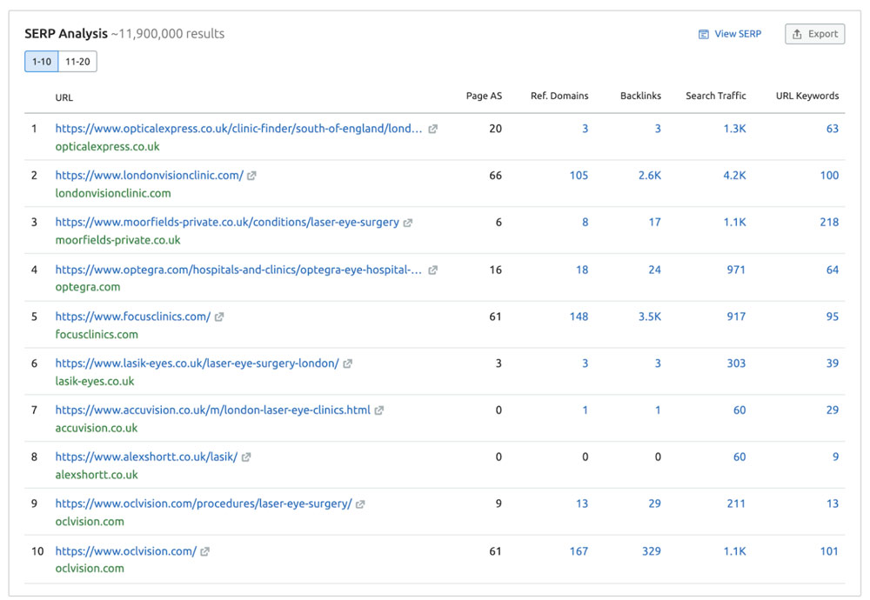
Task: Open lasik-eyes laser-eye-surgery-london URL
Action: (197, 363)
